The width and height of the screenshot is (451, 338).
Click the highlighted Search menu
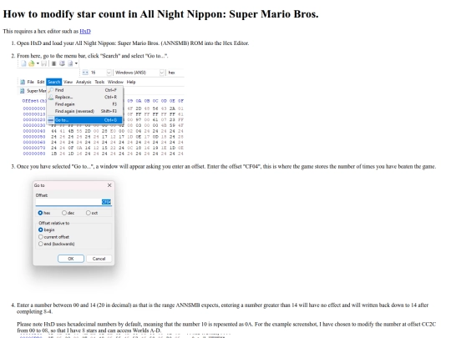point(53,82)
